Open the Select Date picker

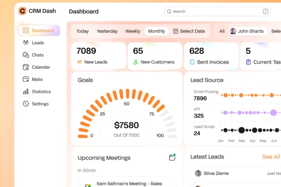point(189,31)
